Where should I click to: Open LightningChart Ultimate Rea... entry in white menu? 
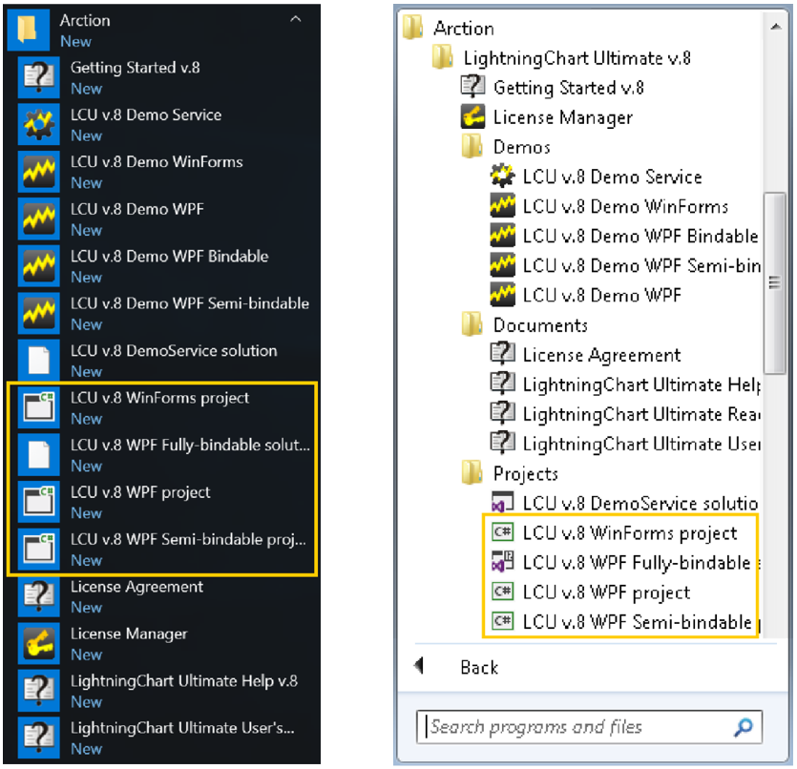[625, 414]
